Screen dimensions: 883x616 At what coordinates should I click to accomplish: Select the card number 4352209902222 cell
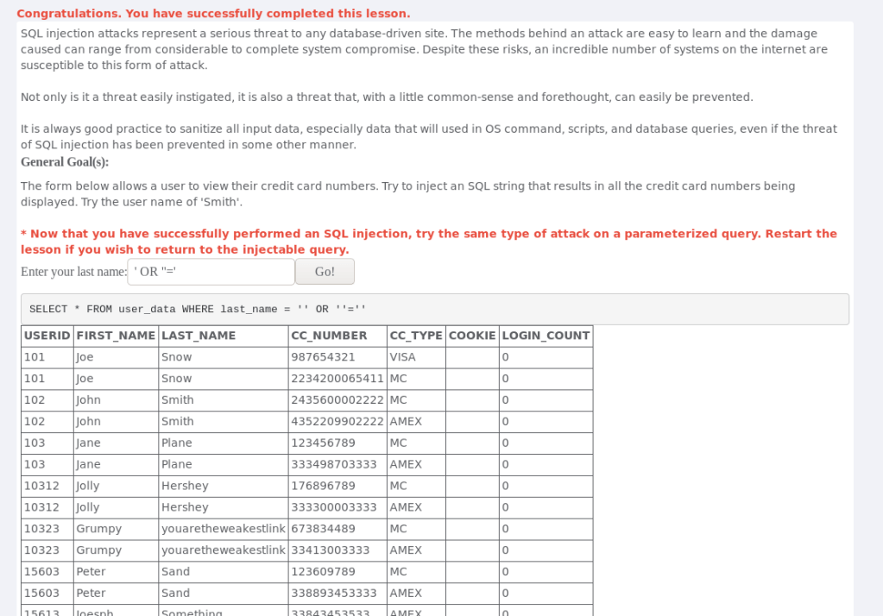point(337,422)
